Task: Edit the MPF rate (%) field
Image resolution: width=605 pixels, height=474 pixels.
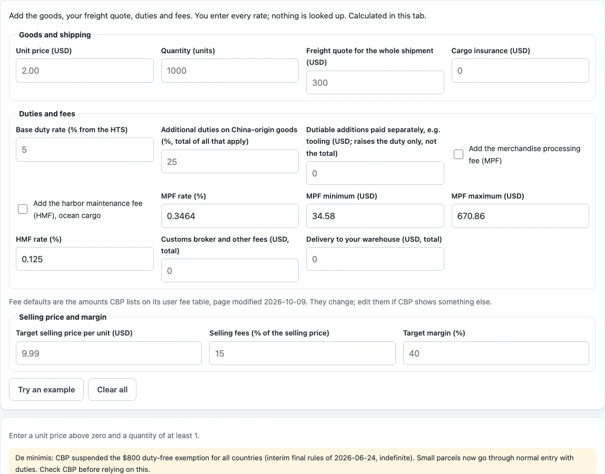Action: click(230, 216)
